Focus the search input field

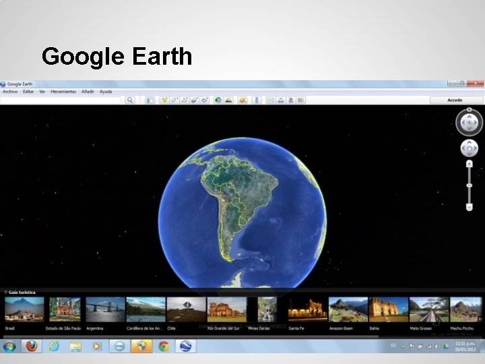pos(61,100)
